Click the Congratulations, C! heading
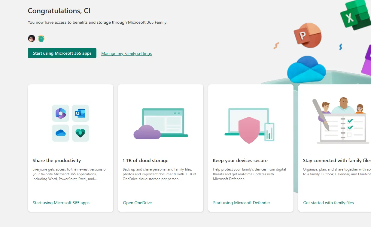 point(59,11)
